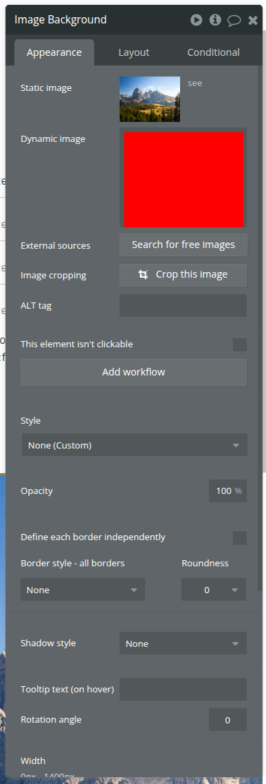Viewport: 266px width, 784px height.
Task: Click the Search for free images button
Action: click(183, 245)
